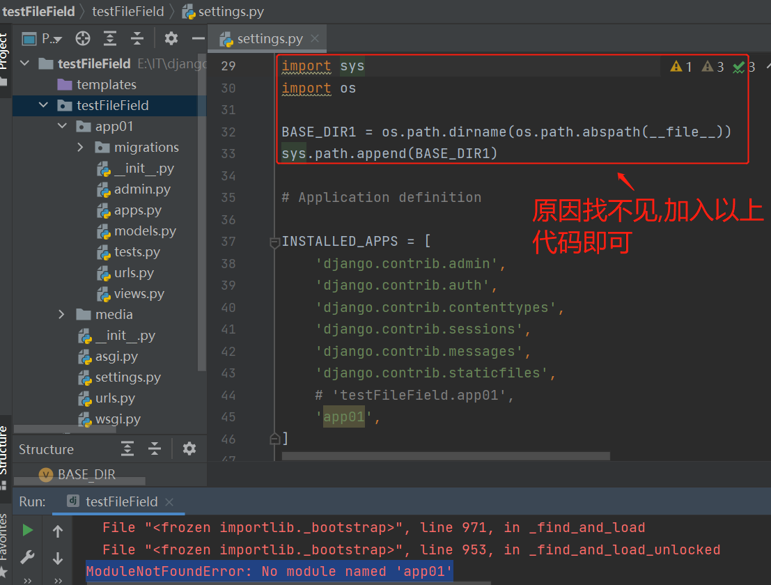Open run settings with the wrench icon
The height and width of the screenshot is (585, 771).
26,559
